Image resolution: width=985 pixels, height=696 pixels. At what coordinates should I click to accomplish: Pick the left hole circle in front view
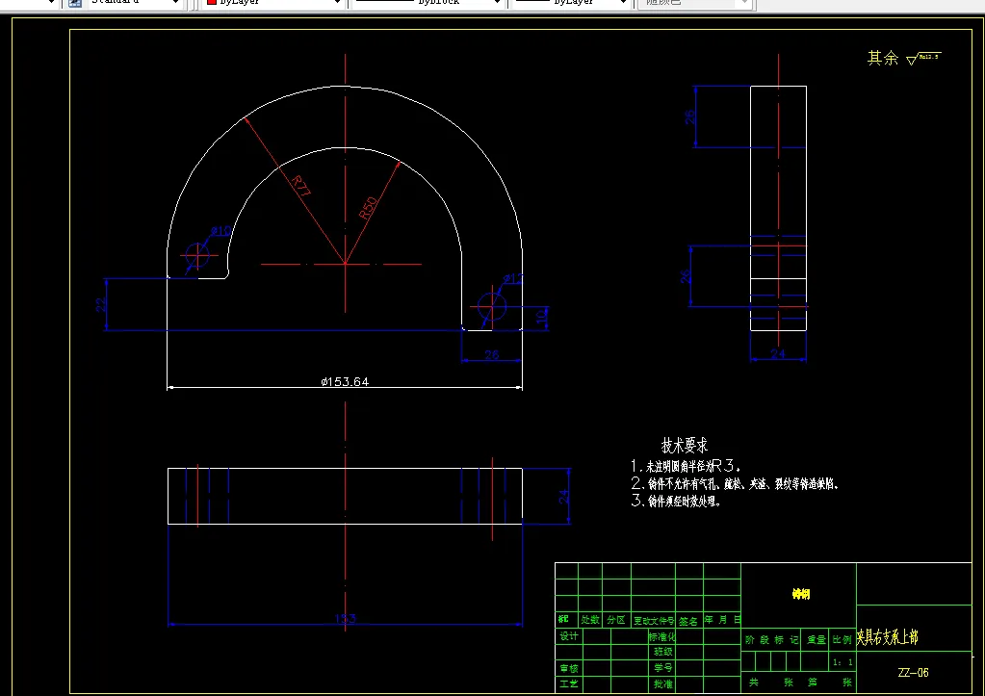[x=197, y=255]
